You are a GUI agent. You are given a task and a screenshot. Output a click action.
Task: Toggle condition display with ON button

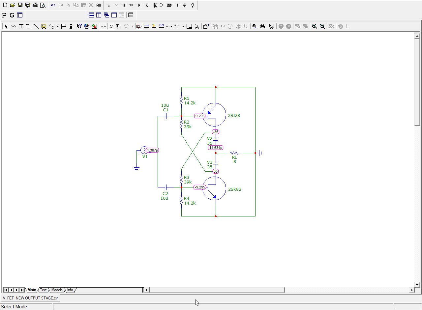point(162,26)
